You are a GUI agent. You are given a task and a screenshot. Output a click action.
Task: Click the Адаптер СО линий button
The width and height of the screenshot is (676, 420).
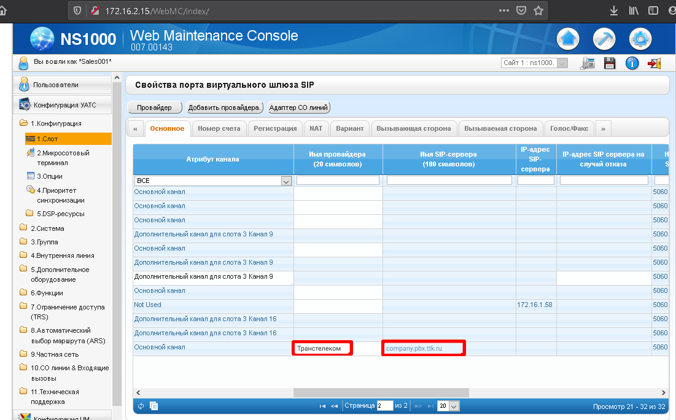[x=299, y=107]
